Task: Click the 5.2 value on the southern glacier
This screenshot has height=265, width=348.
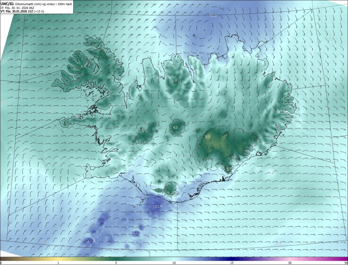Action: click(x=170, y=193)
